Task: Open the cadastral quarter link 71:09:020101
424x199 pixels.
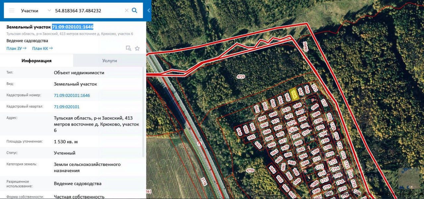Action: click(x=67, y=107)
